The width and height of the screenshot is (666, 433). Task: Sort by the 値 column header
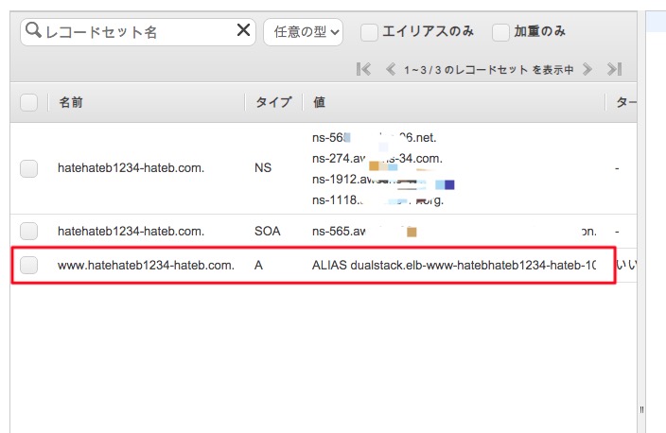tap(320, 102)
